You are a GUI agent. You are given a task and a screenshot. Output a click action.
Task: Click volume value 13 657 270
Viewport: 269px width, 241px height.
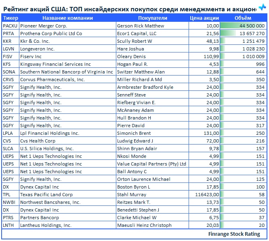coord(252,34)
